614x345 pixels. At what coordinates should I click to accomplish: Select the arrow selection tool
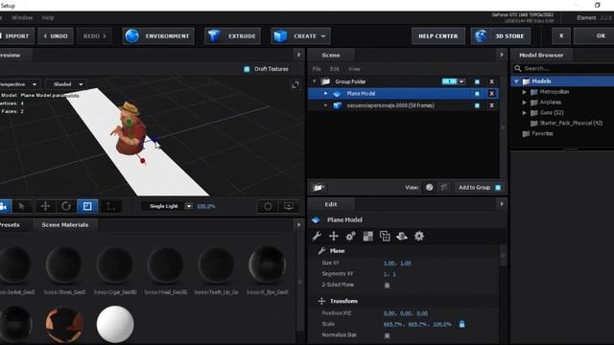click(22, 206)
